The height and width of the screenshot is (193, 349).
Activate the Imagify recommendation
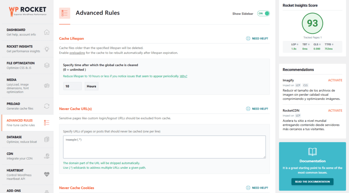coord(335,80)
